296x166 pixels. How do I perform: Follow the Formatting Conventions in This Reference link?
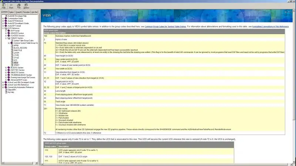270,27
